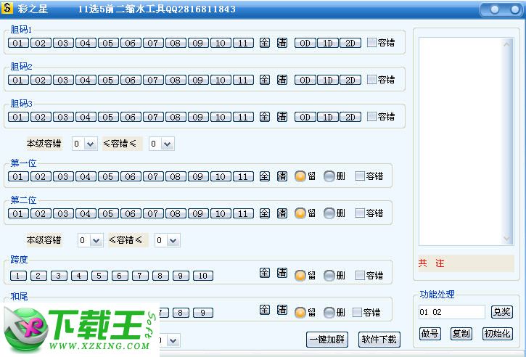Screen dimensions: 526x357
Task: Tick the 容错 checkbox in 第一位 row
Action: 360,176
